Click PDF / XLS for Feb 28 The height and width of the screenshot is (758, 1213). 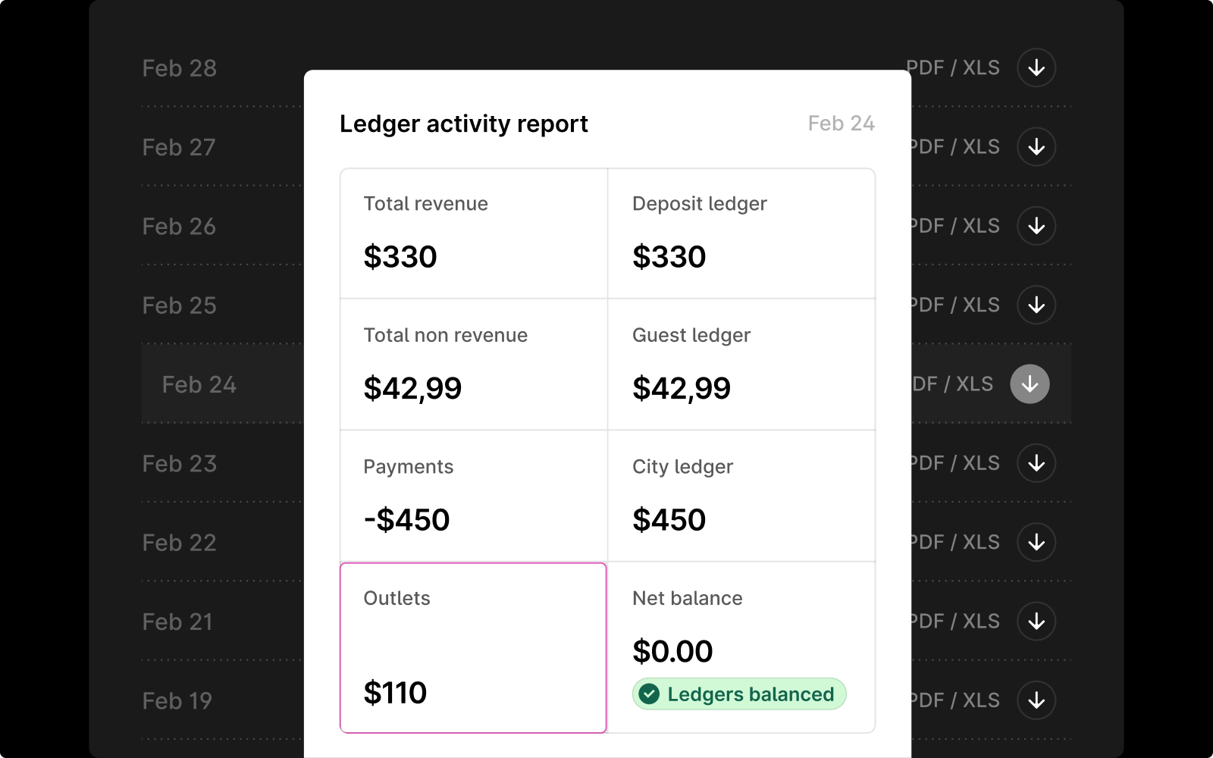[954, 68]
